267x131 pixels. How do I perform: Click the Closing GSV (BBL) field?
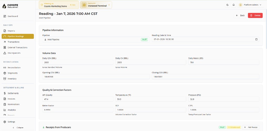205,77
